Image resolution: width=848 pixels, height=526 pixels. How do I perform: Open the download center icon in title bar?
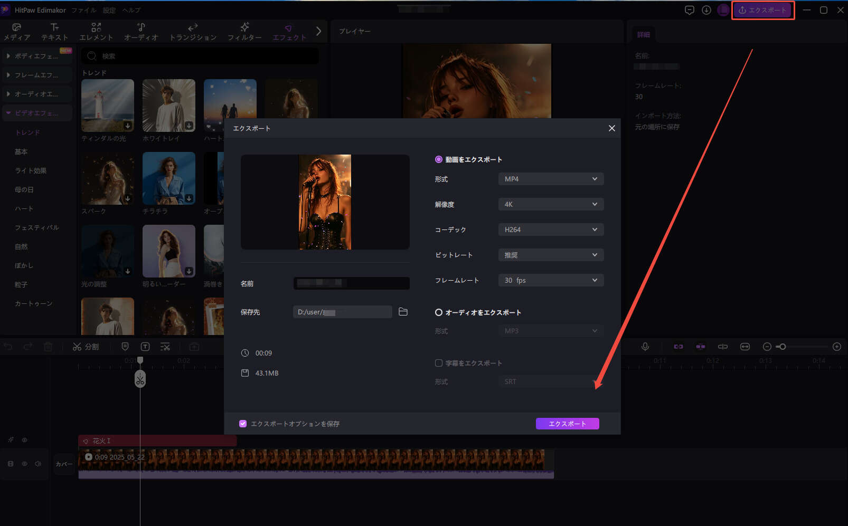[x=706, y=10]
